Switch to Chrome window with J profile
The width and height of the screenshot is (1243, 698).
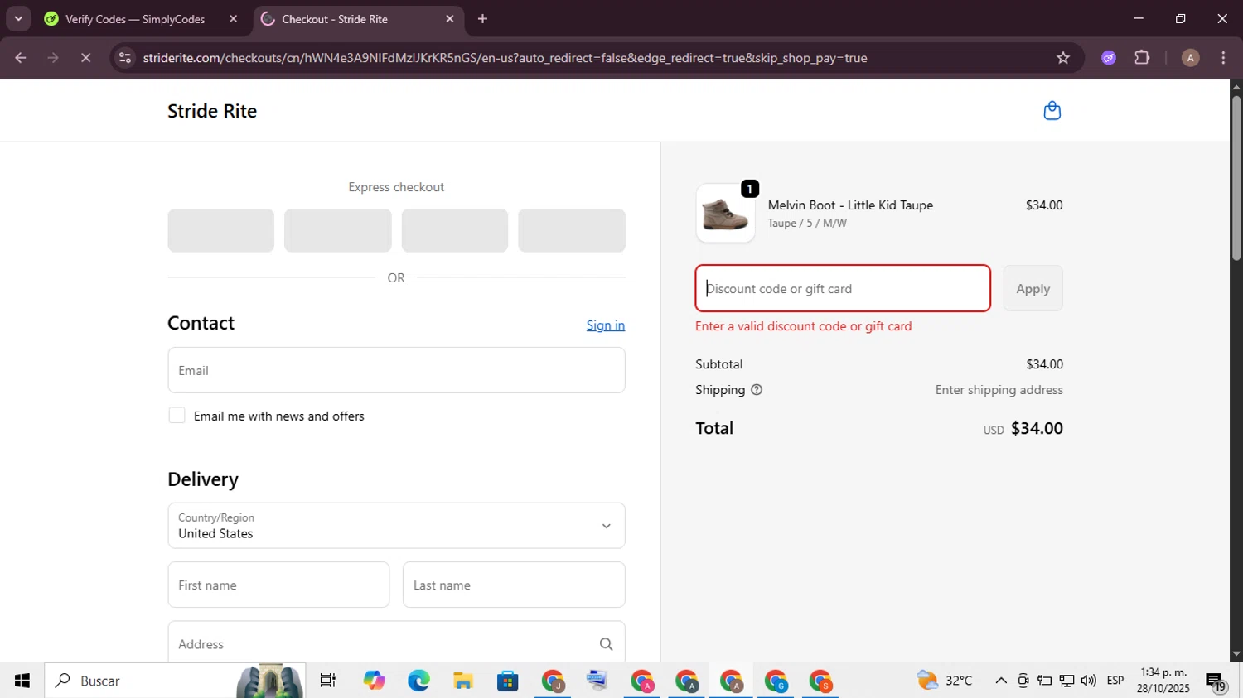(553, 681)
